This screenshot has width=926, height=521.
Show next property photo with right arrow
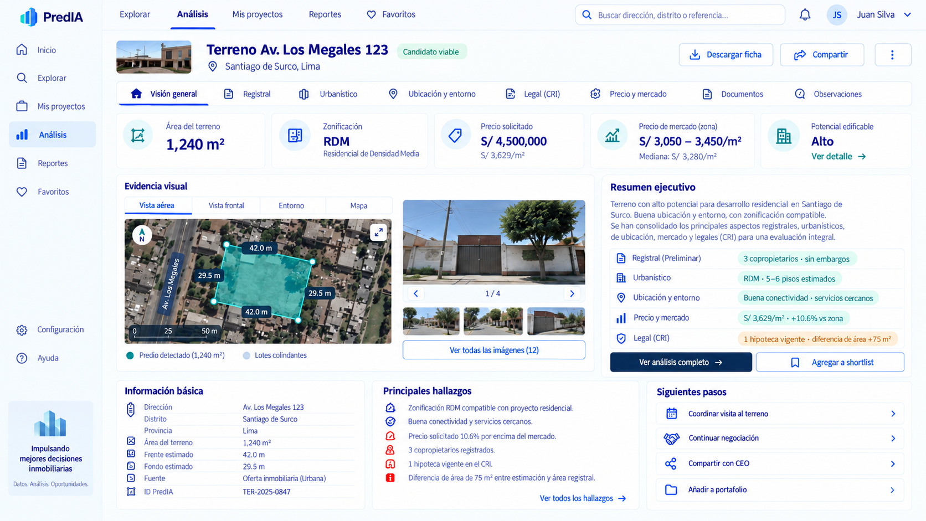click(x=572, y=293)
